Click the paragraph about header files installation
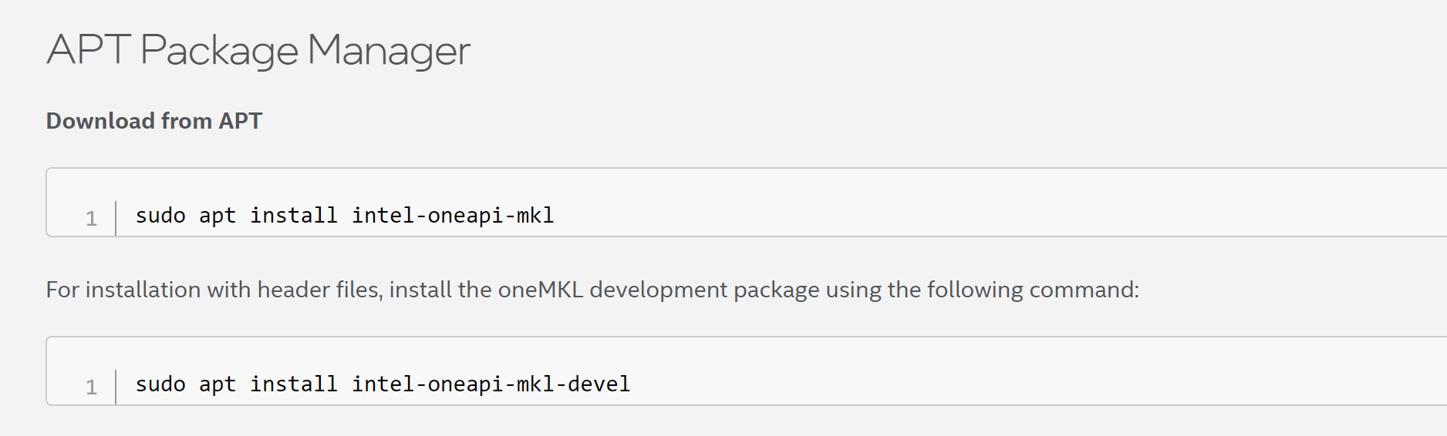Image resolution: width=1447 pixels, height=436 pixels. point(592,290)
